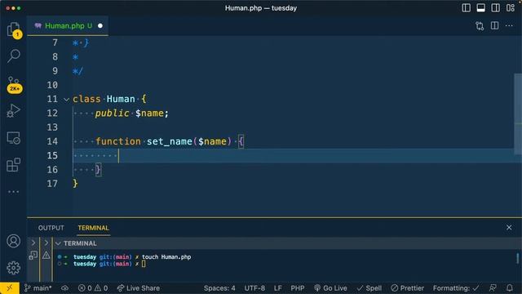This screenshot has width=522, height=294.
Task: Click the Open Changes compare icon
Action: pyautogui.click(x=480, y=26)
